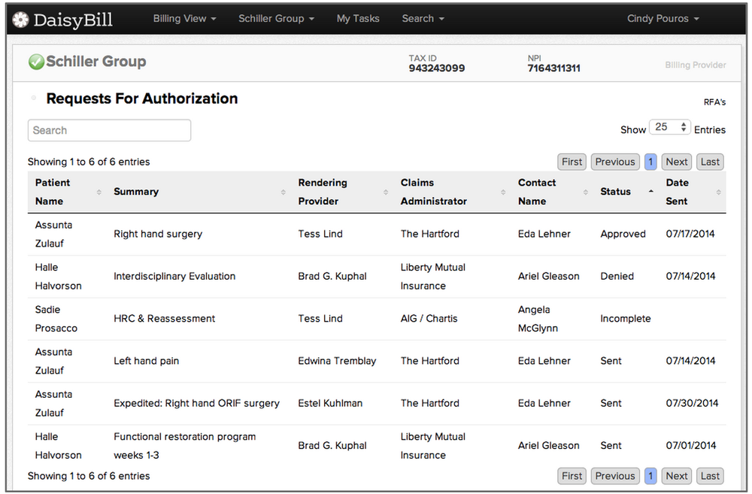752x494 pixels.
Task: Click the bottom Last page button
Action: pyautogui.click(x=710, y=476)
